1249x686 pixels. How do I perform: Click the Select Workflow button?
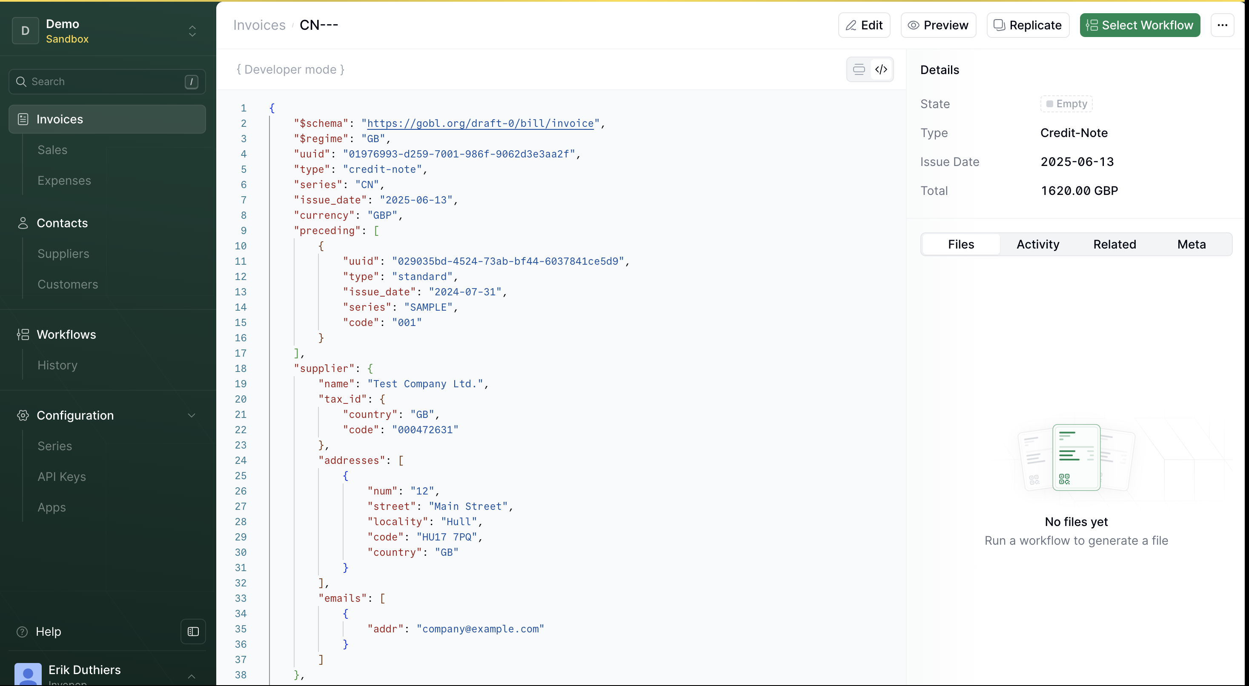point(1140,25)
